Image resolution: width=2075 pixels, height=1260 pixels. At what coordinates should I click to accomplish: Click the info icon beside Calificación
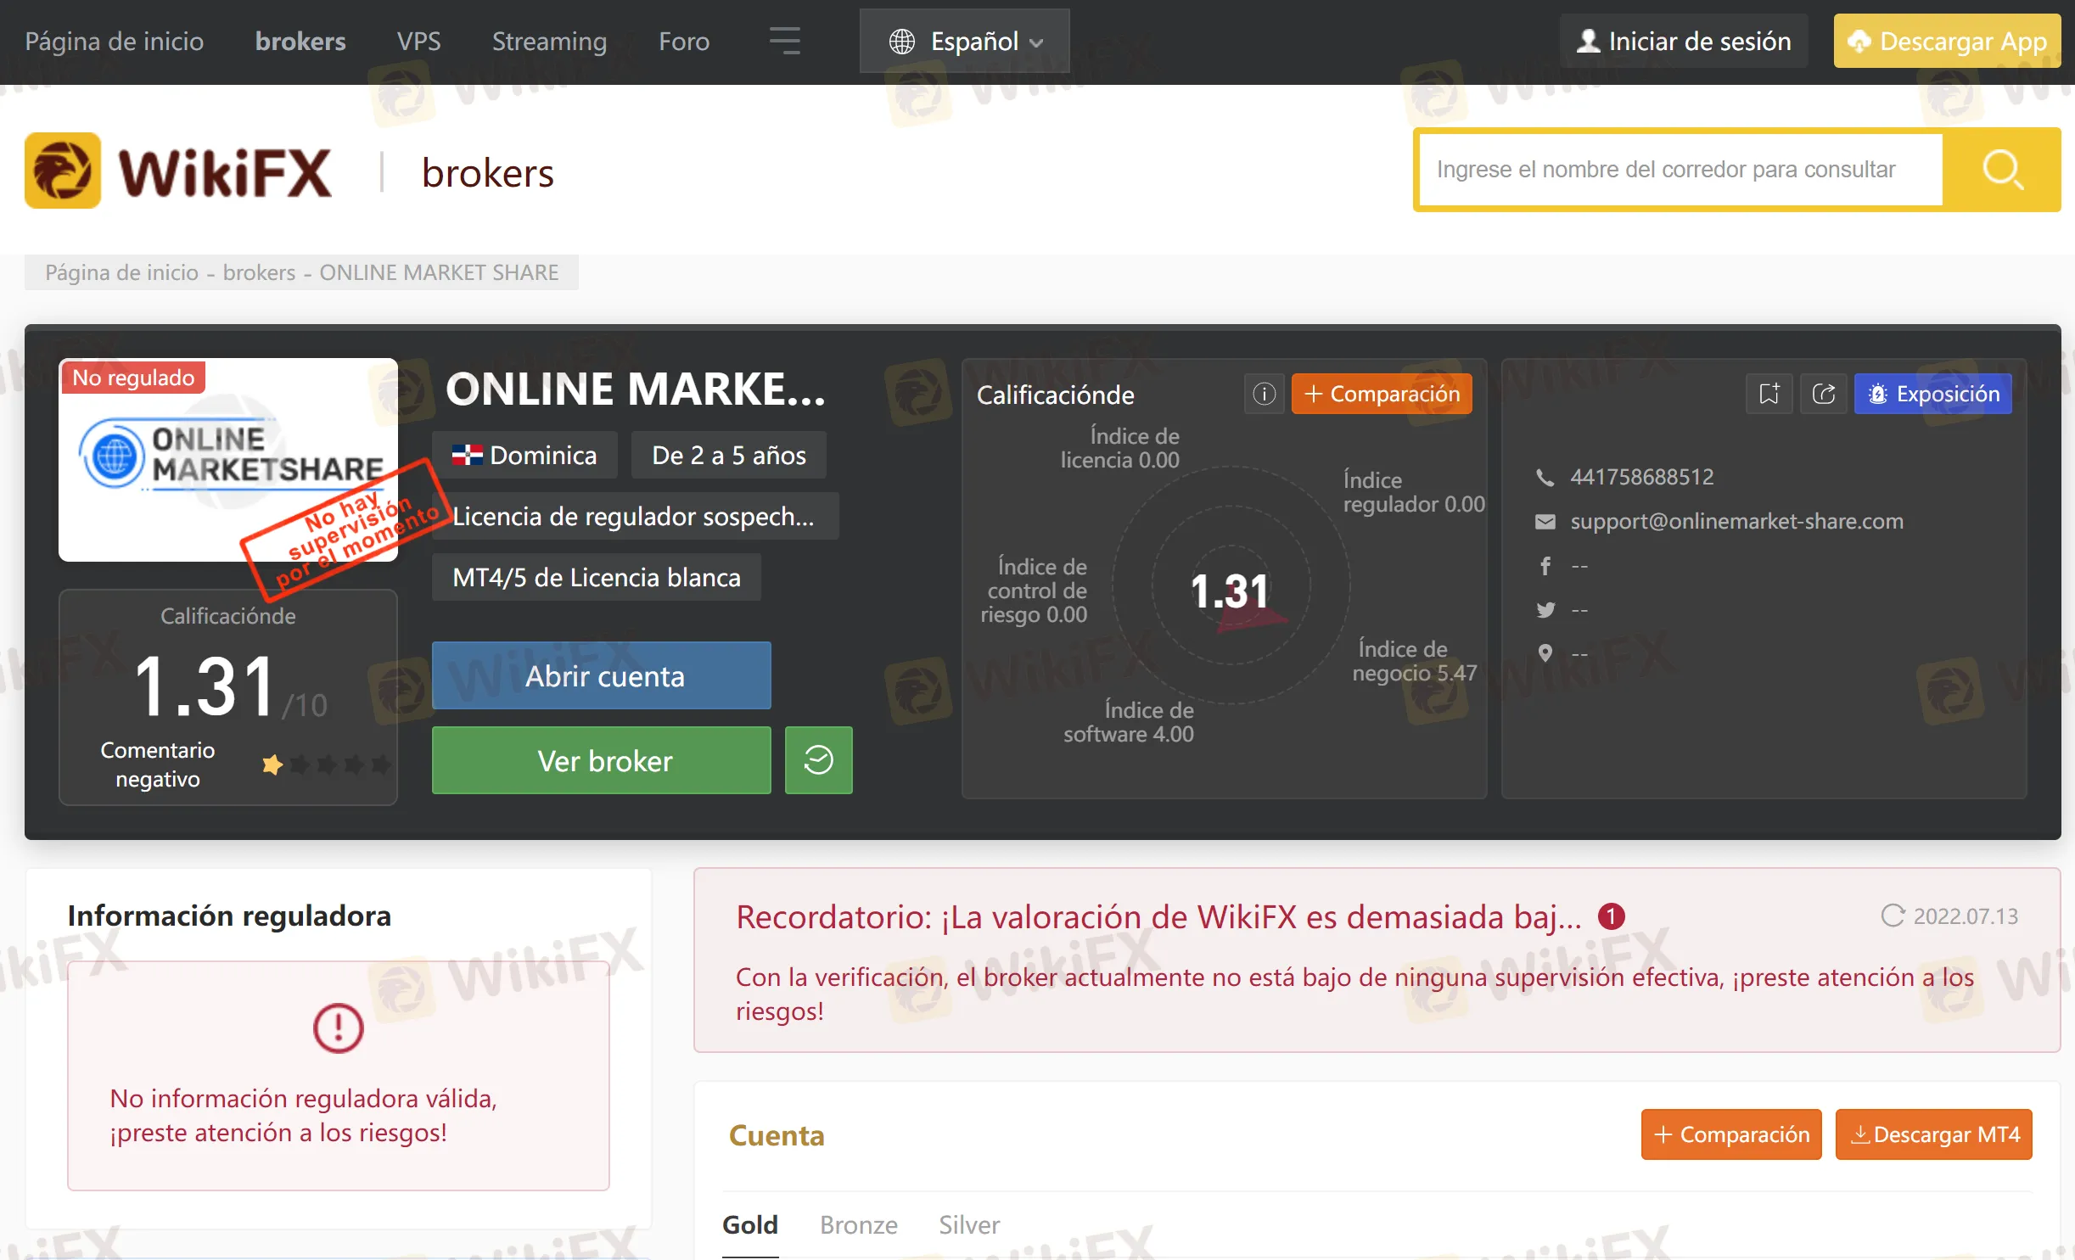(1264, 394)
